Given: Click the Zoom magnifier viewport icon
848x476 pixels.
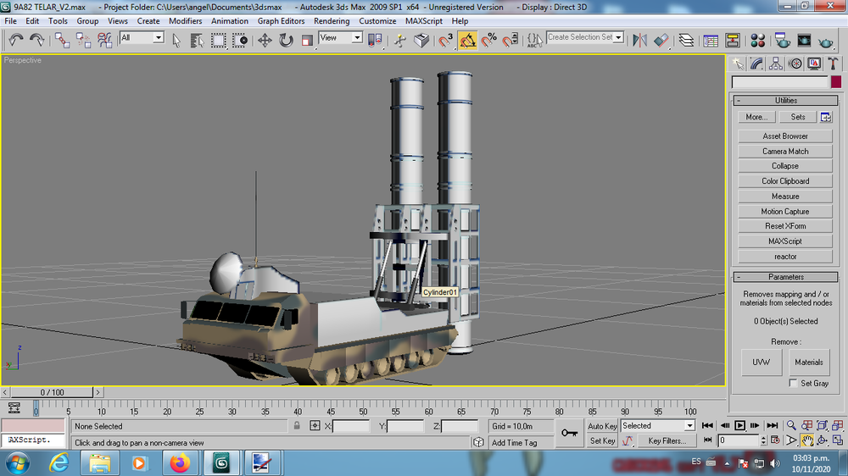Looking at the screenshot, I should click(x=791, y=426).
